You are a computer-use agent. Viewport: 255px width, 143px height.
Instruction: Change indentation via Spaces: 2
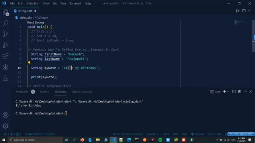[x=152, y=134]
